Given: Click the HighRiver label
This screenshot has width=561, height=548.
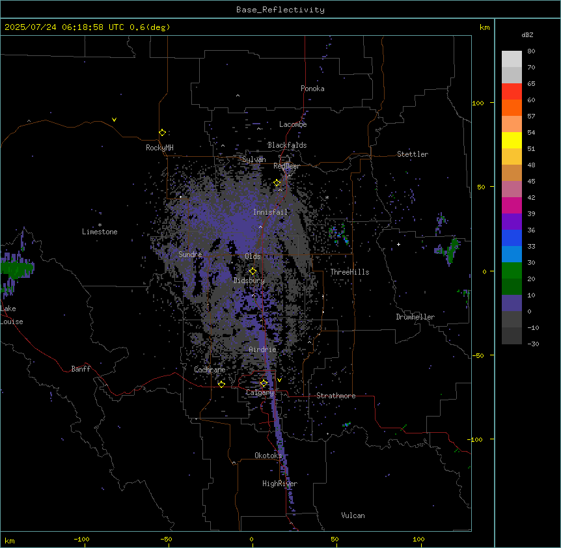Looking at the screenshot, I should [280, 484].
